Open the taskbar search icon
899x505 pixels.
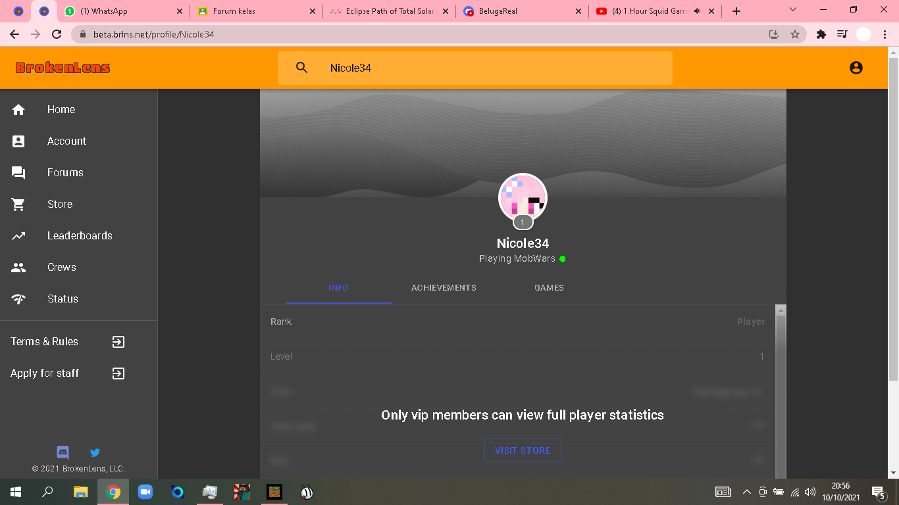(x=47, y=492)
